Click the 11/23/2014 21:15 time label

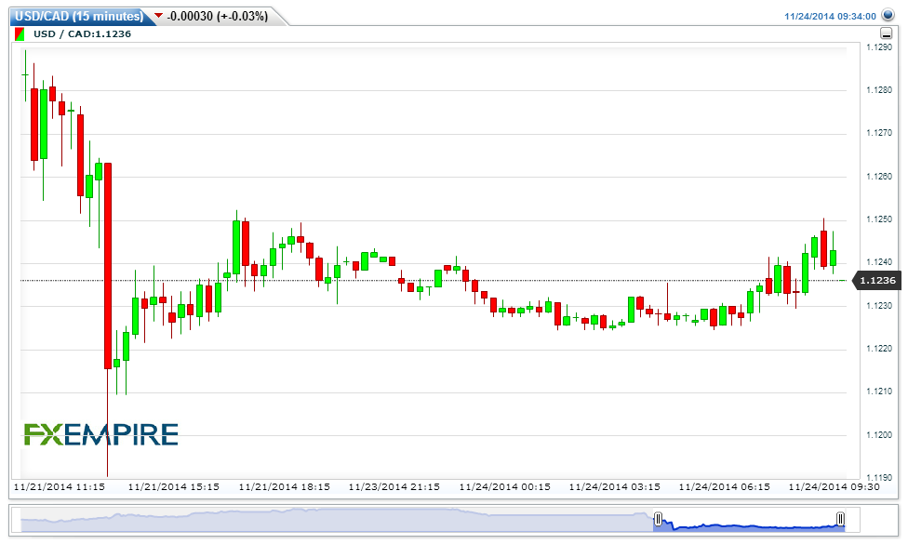point(394,487)
